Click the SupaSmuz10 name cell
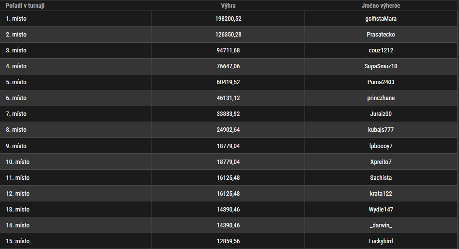Image resolution: width=459 pixels, height=249 pixels. coord(381,66)
